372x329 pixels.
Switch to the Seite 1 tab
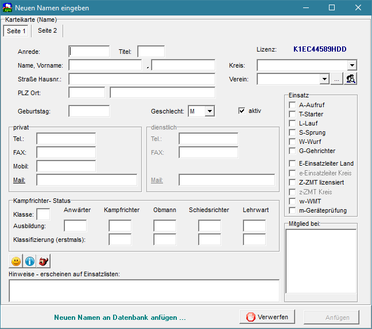pyautogui.click(x=16, y=31)
